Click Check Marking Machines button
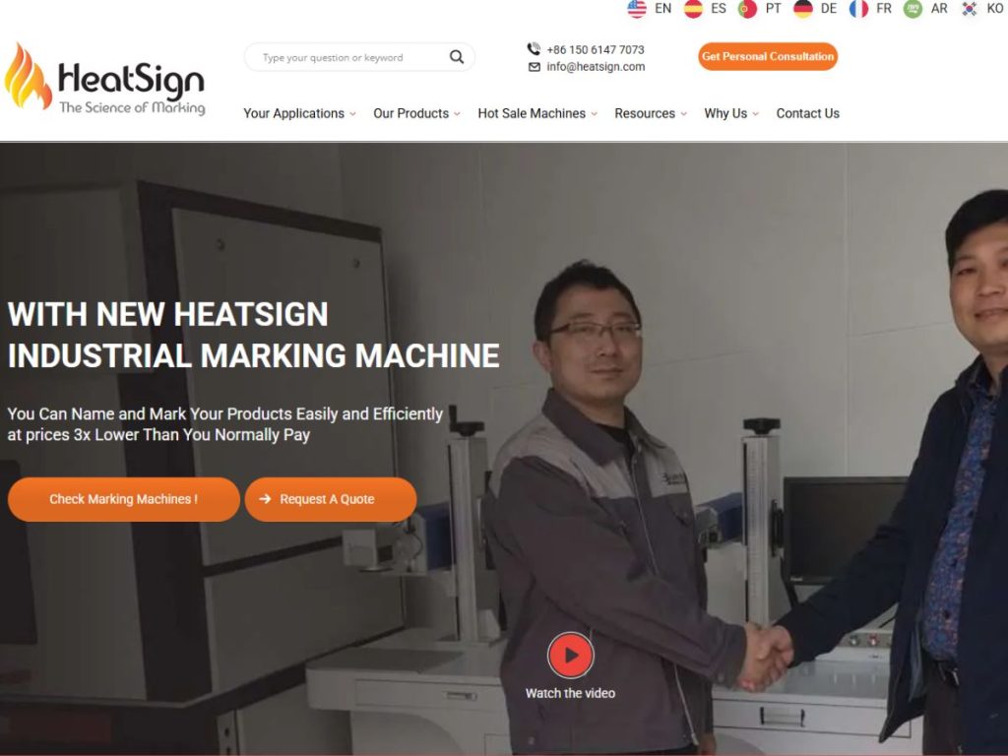The image size is (1008, 756). 123,499
